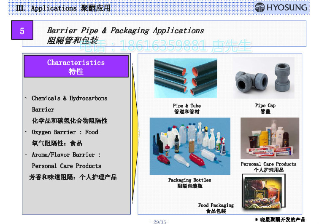Select the Personal Care Products photo

[270, 138]
